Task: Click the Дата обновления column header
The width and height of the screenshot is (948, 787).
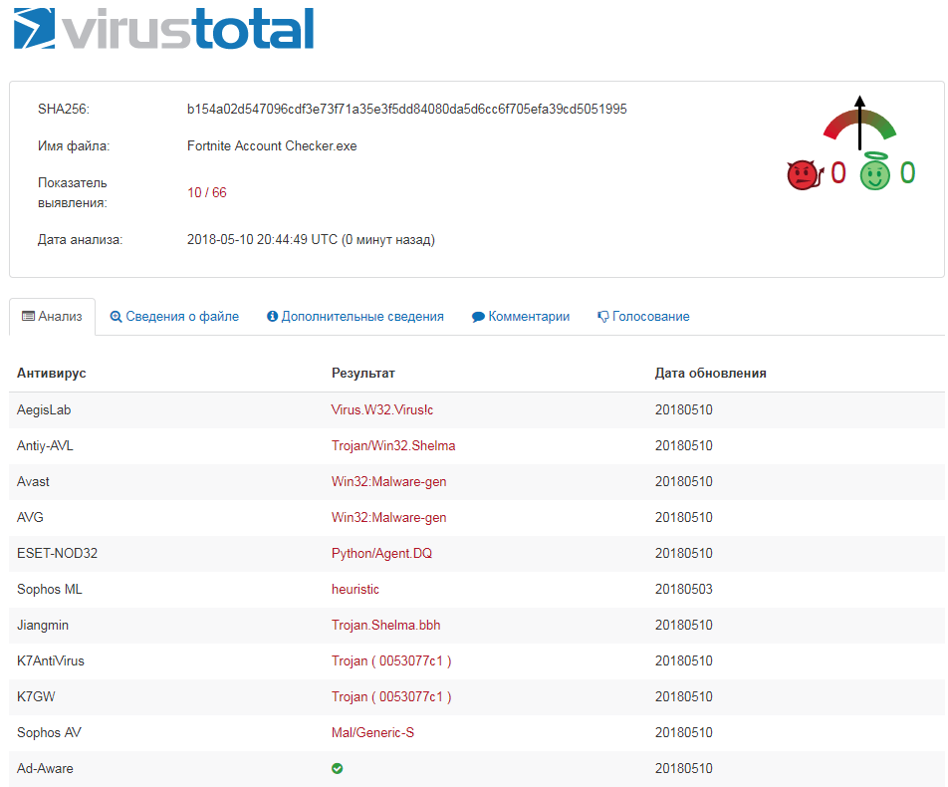Action: pos(710,374)
